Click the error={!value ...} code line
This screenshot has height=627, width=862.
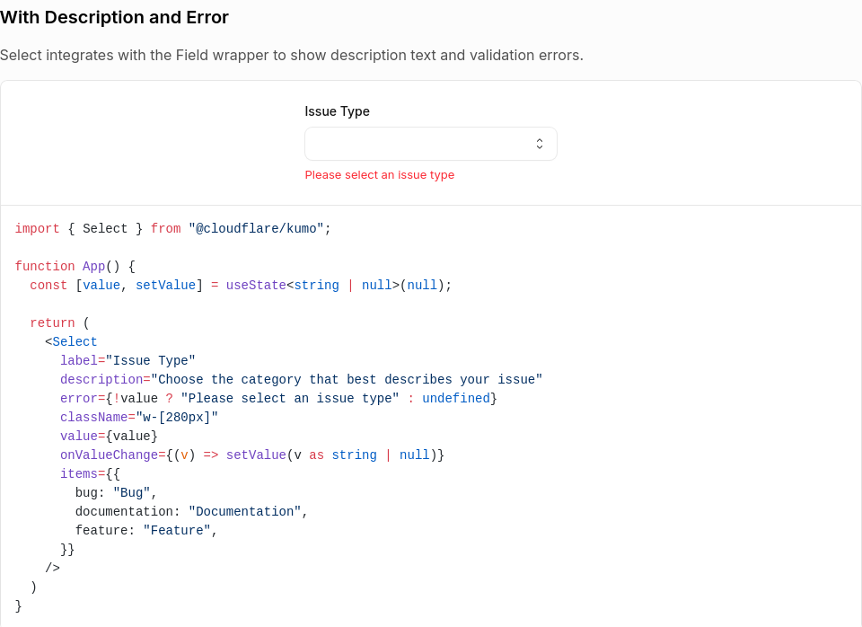(278, 398)
